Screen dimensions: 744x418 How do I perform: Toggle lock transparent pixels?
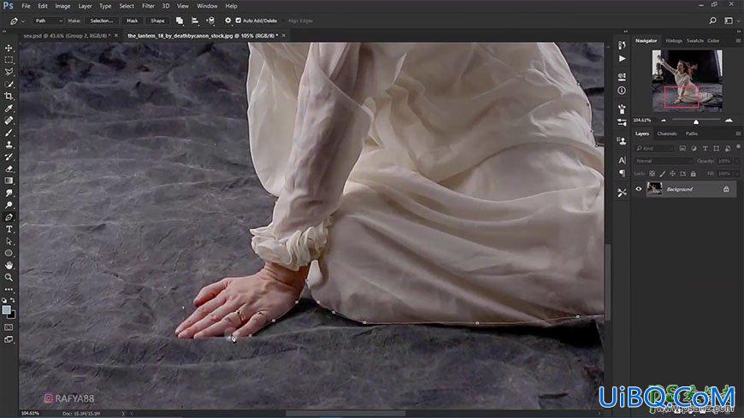(x=652, y=174)
